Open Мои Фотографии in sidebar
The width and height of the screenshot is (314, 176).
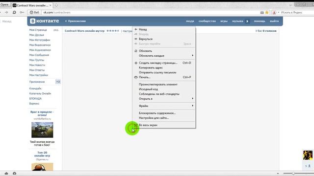point(40,40)
